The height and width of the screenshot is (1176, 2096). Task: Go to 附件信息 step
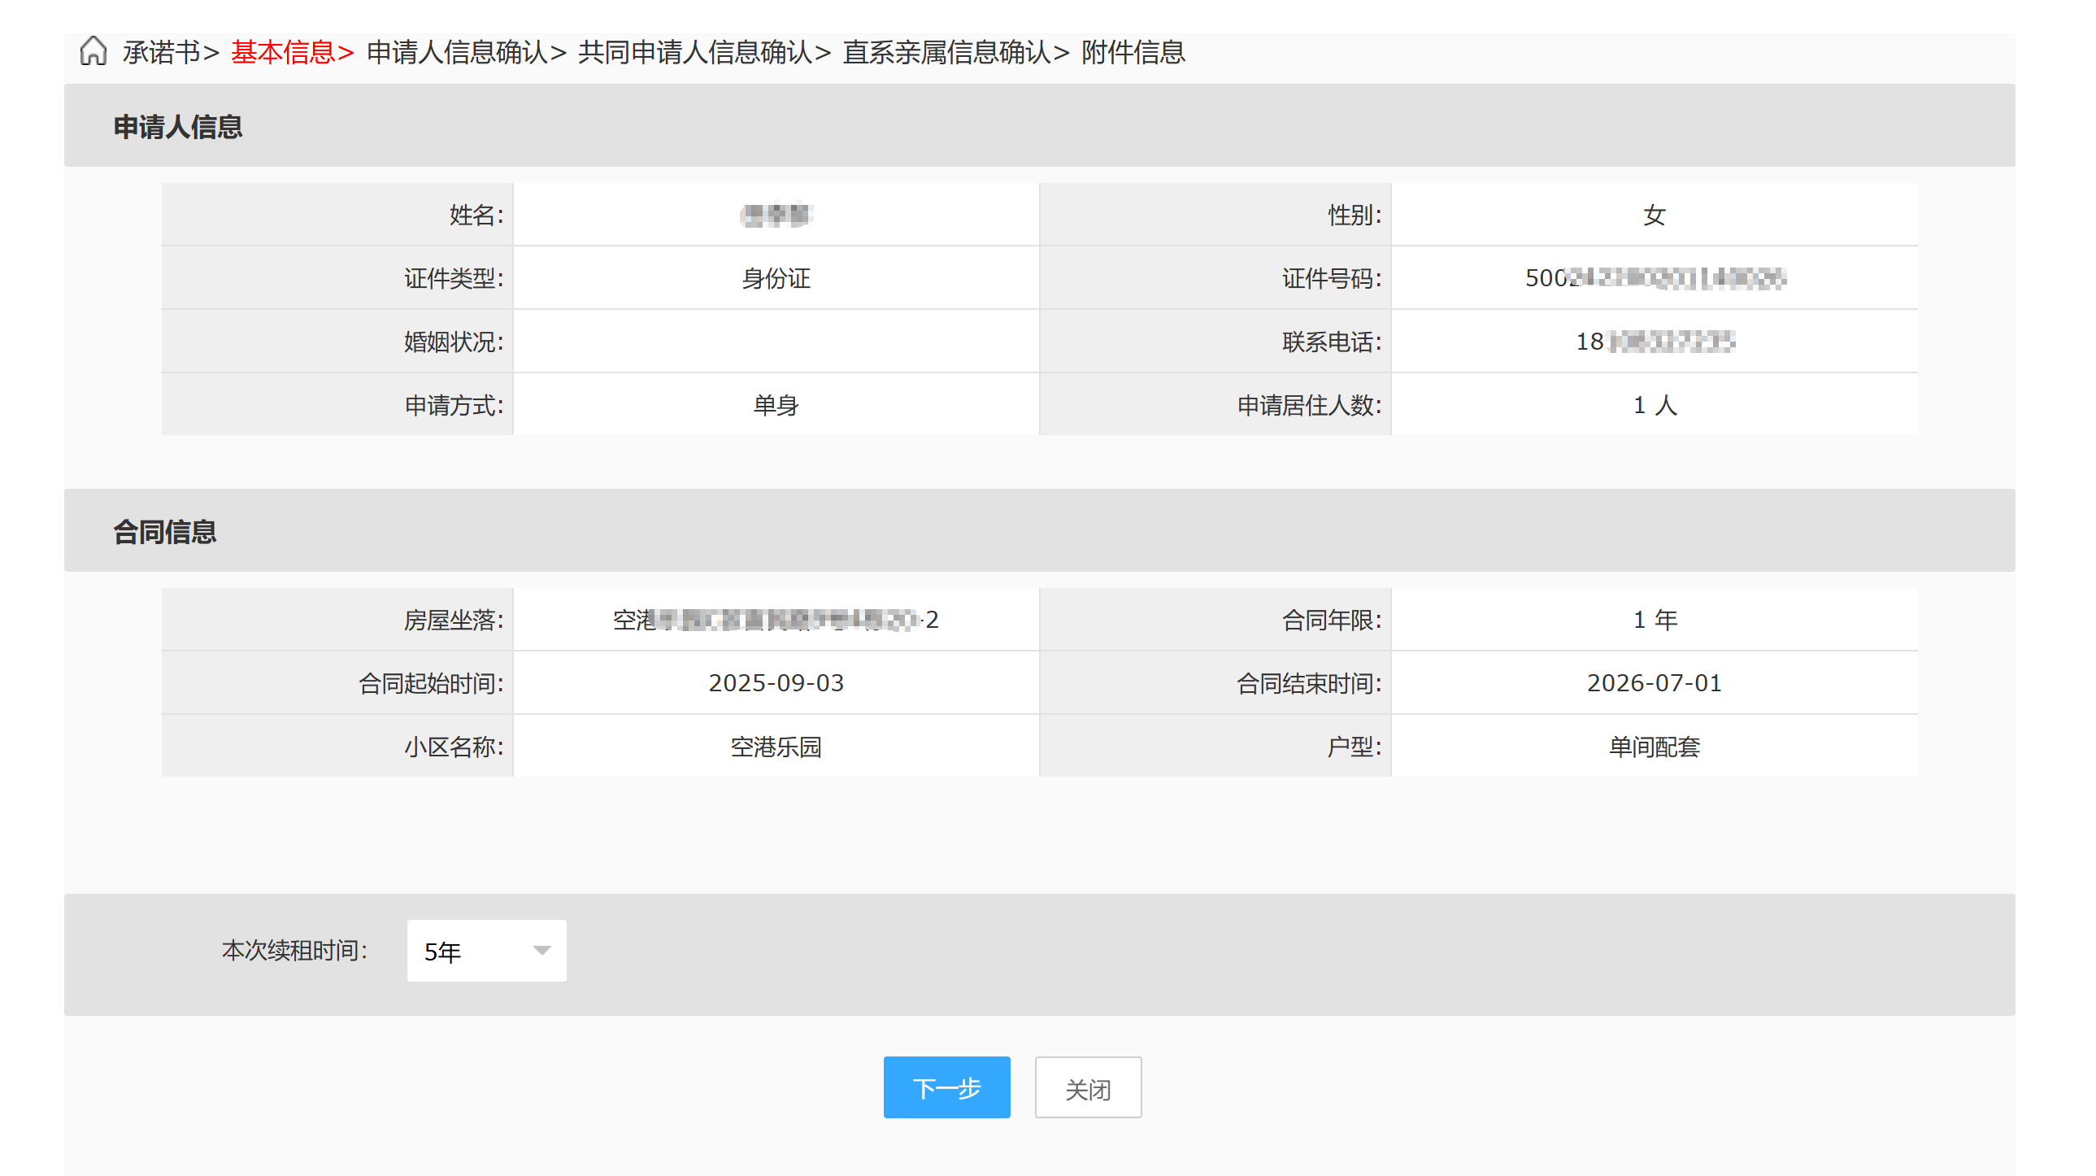click(1133, 52)
